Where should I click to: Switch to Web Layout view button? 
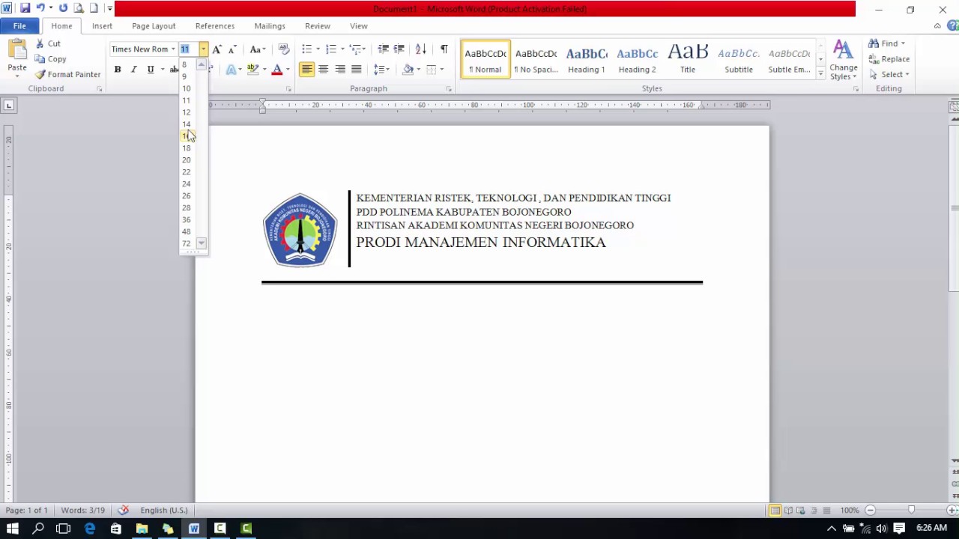801,511
